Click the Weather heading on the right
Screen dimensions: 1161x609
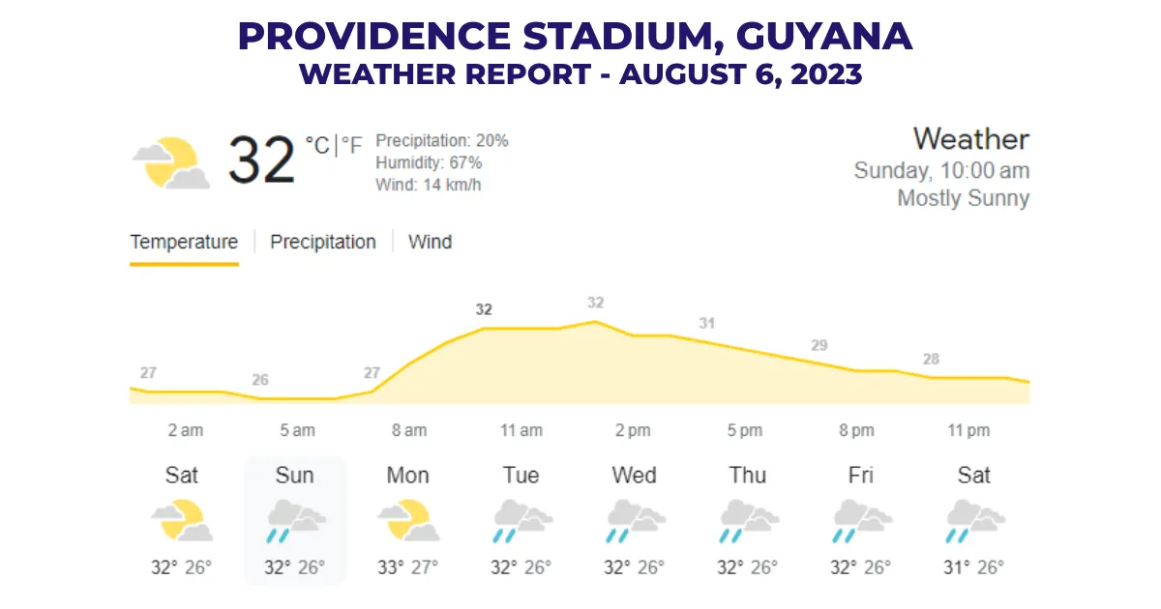pyautogui.click(x=972, y=139)
